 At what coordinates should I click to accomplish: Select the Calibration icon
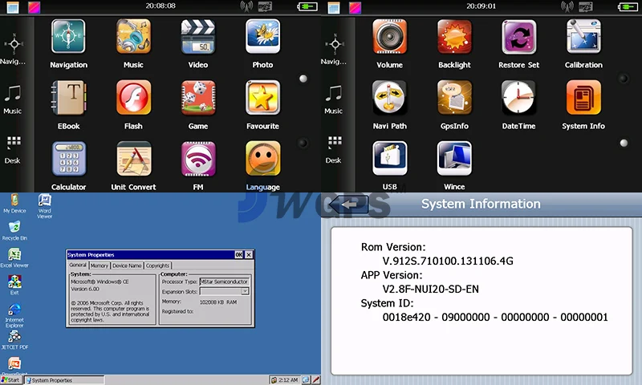(583, 37)
